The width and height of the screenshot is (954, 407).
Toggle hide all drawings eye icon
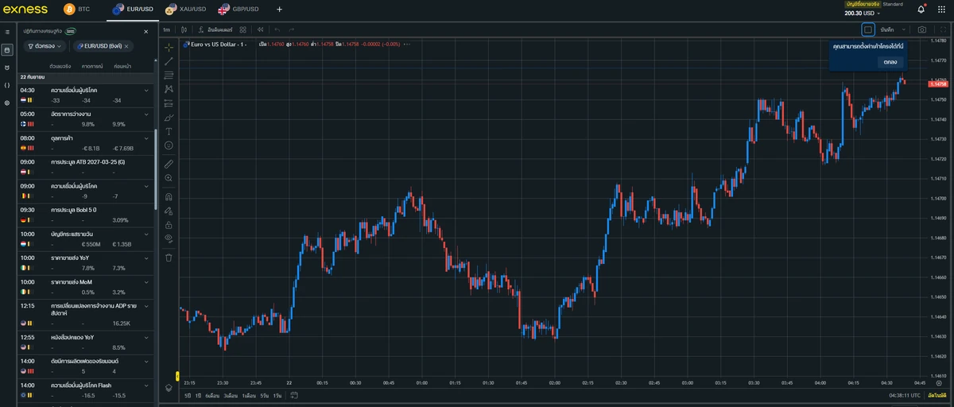tap(169, 238)
